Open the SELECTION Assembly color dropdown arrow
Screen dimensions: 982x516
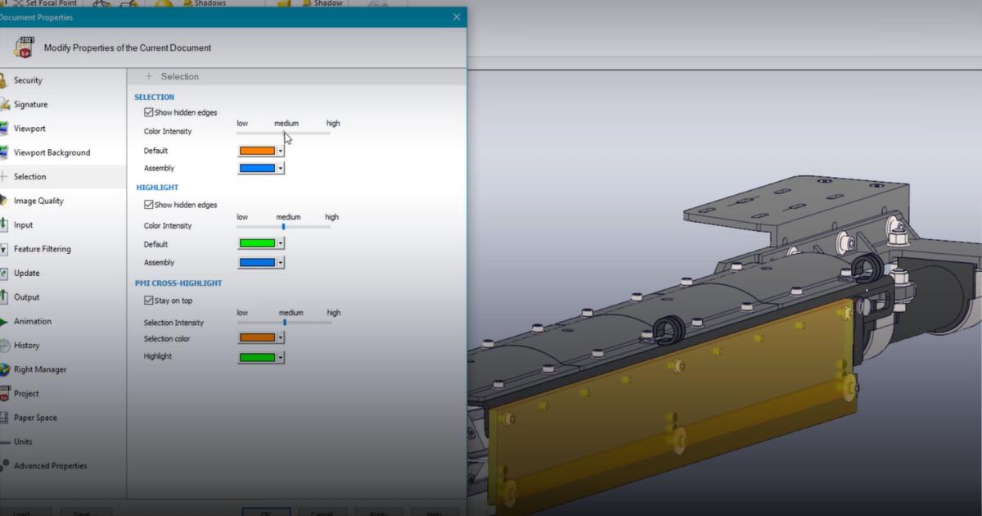click(281, 168)
